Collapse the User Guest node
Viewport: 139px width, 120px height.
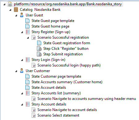[16, 16]
